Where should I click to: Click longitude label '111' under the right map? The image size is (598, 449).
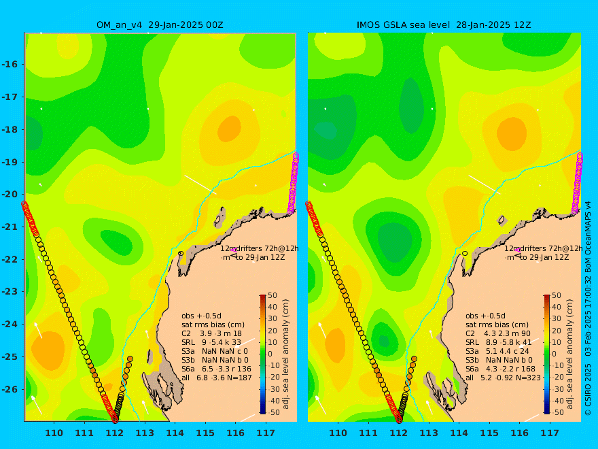[368, 433]
